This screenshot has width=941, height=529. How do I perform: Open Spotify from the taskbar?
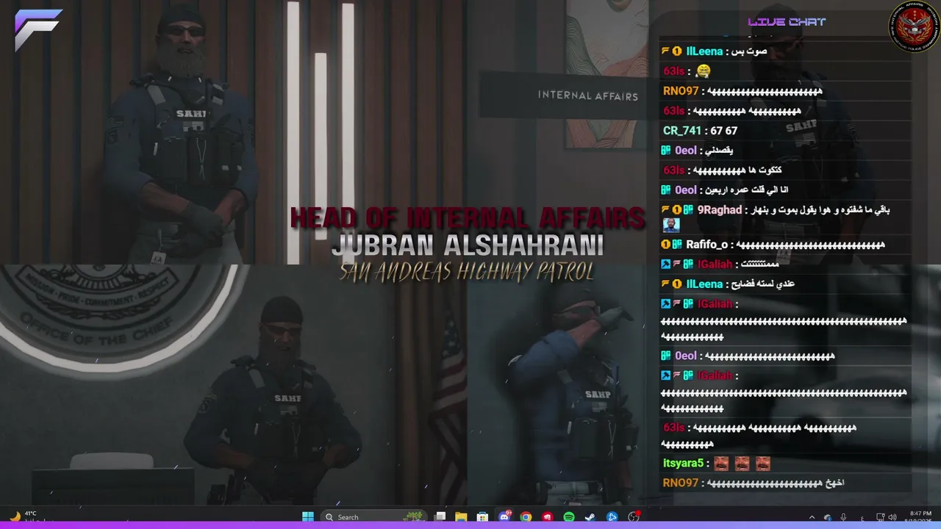coord(569,517)
